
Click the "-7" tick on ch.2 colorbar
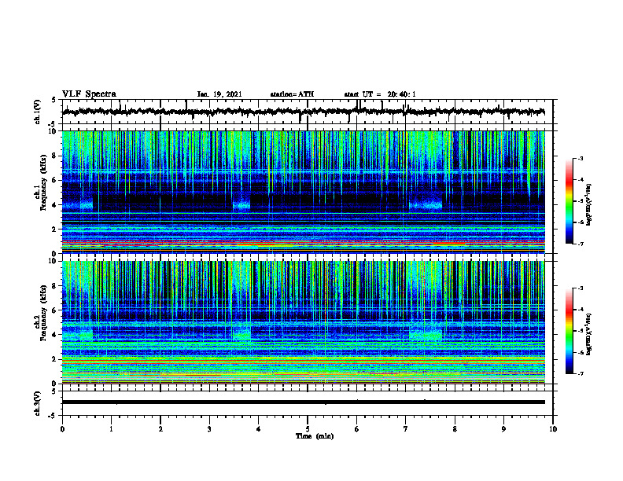[x=581, y=374]
